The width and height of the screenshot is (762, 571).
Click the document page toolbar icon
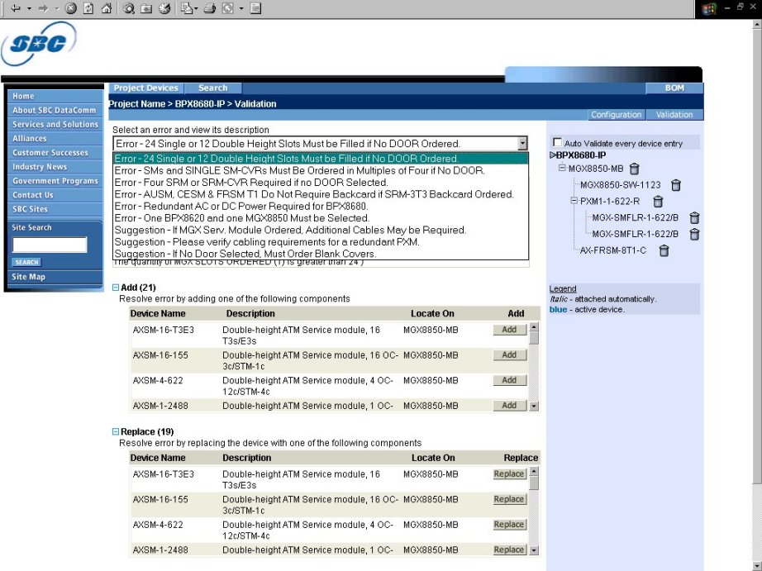pos(255,8)
